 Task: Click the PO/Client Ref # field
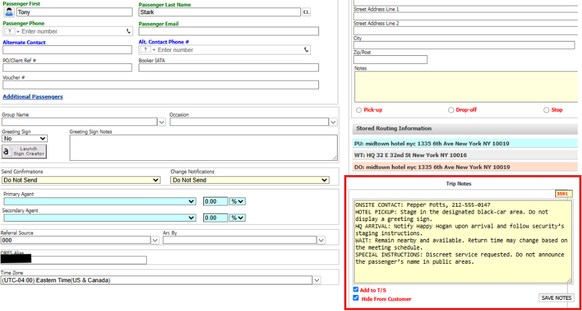click(67, 68)
